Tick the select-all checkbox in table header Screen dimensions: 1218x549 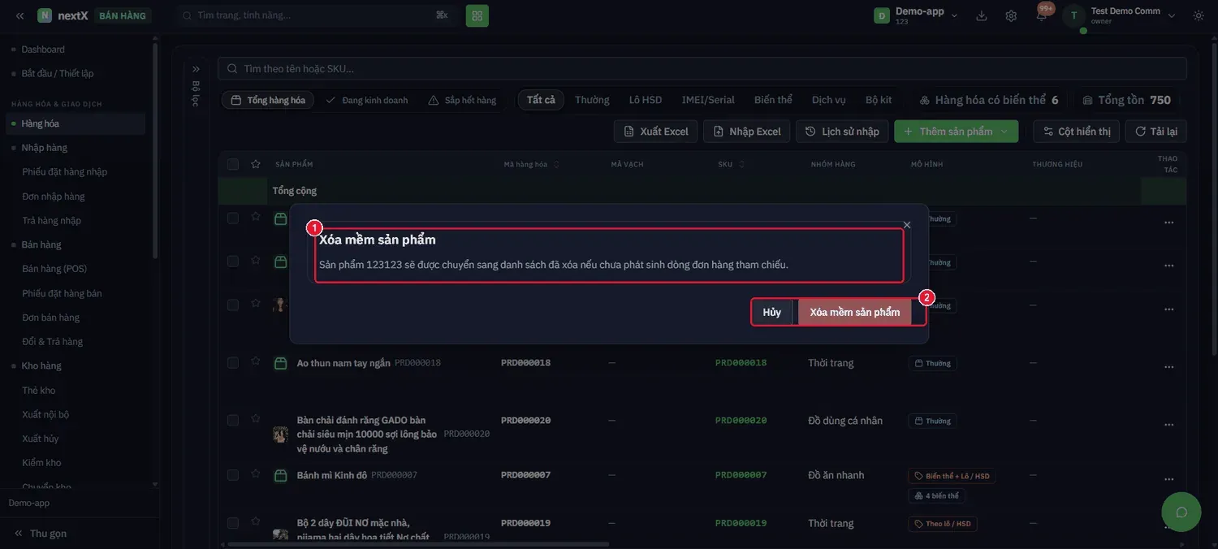coord(233,164)
